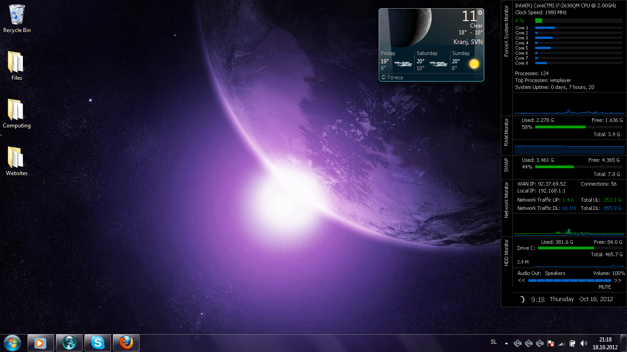The height and width of the screenshot is (352, 627).
Task: Click the 8 % total CPU reading
Action: pos(520,21)
